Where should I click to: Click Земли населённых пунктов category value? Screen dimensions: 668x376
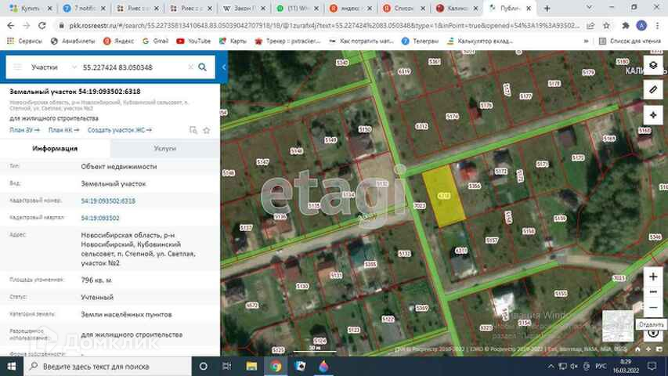click(127, 314)
